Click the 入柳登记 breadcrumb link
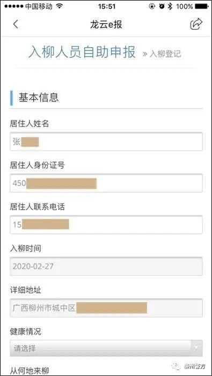The image size is (212, 376). (162, 54)
